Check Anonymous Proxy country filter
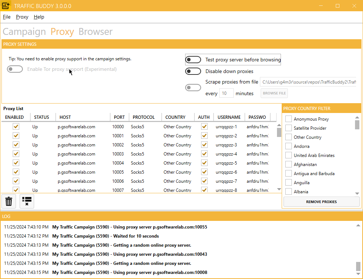The width and height of the screenshot is (363, 279). tap(289, 119)
